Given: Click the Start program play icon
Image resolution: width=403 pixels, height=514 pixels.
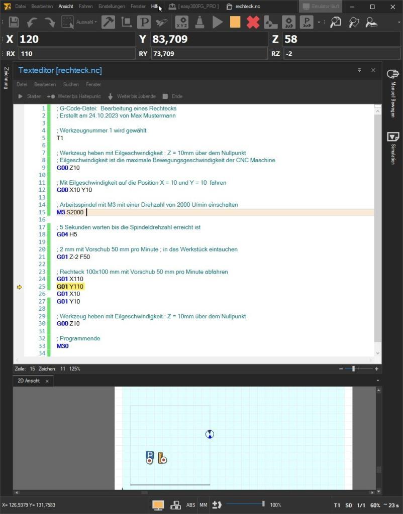Looking at the screenshot, I should (x=217, y=23).
